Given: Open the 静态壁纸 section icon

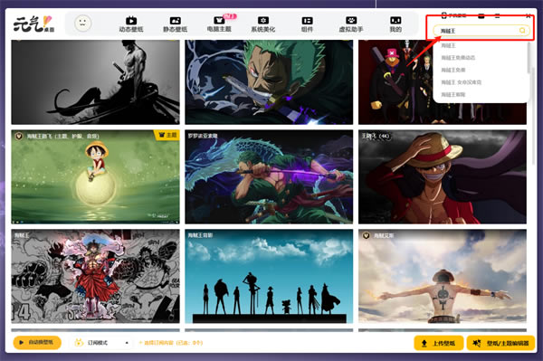Looking at the screenshot, I should pyautogui.click(x=176, y=21).
